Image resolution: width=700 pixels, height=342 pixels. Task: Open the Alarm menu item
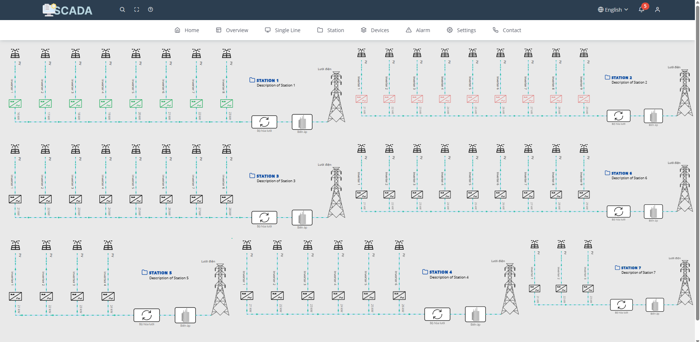(x=418, y=30)
